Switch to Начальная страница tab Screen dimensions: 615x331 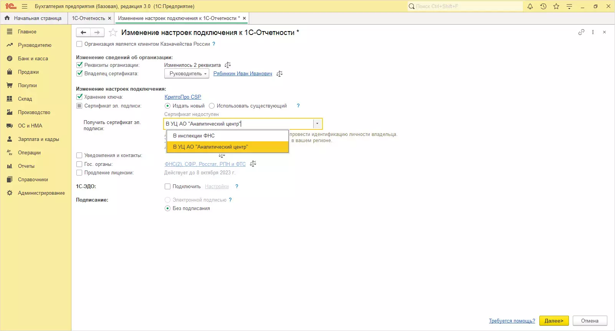[34, 18]
